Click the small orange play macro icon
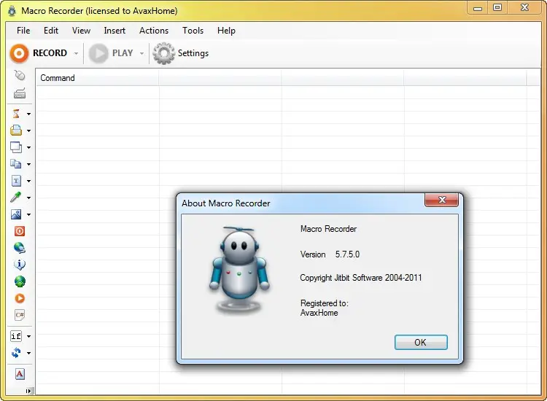Image resolution: width=547 pixels, height=401 pixels. pyautogui.click(x=20, y=298)
